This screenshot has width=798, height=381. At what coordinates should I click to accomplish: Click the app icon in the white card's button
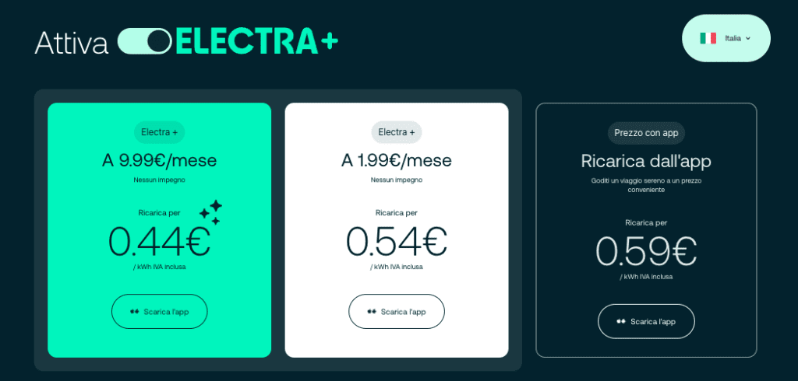tap(372, 312)
